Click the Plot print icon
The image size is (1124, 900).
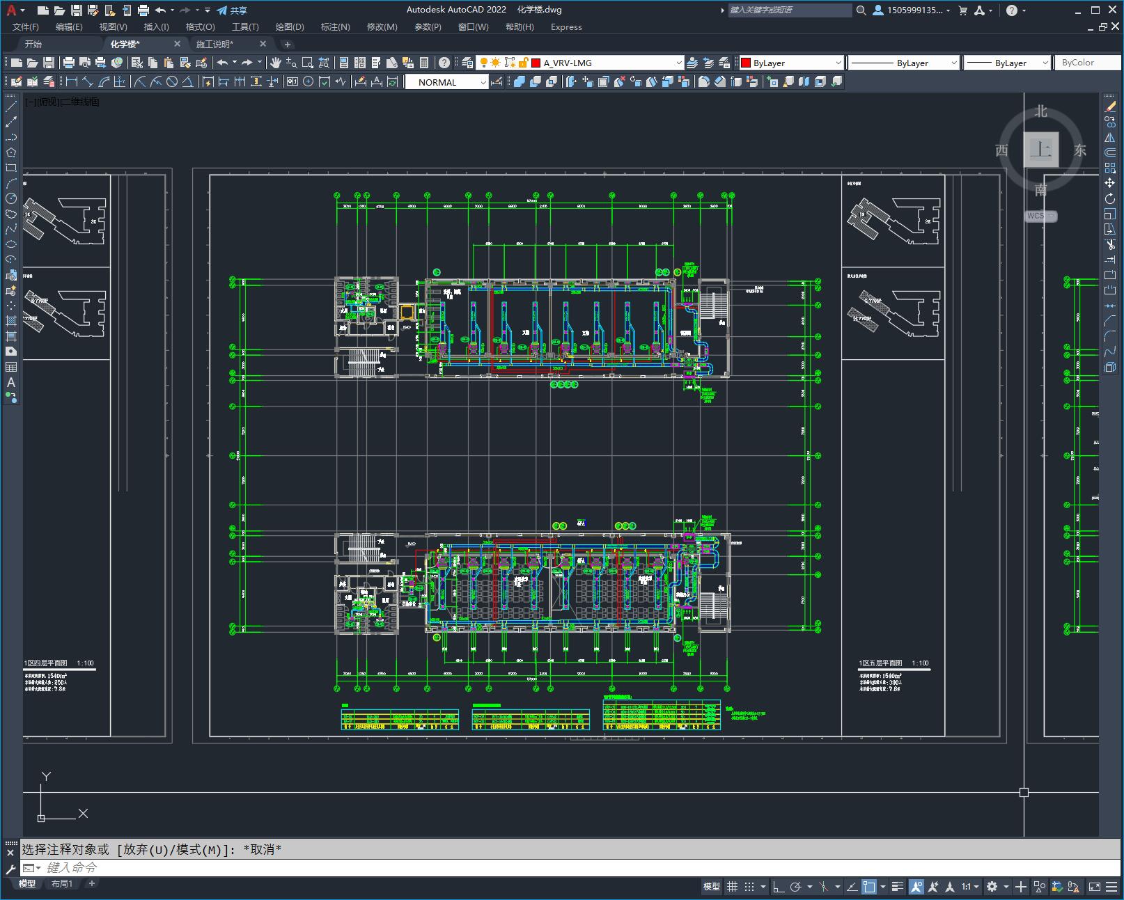click(69, 63)
